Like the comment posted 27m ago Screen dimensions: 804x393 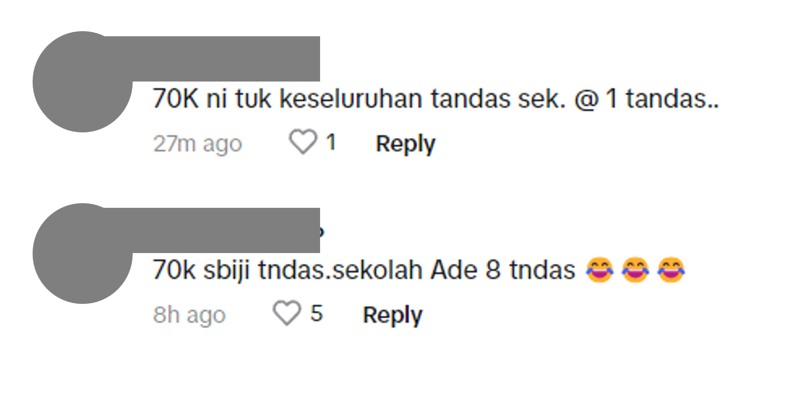[303, 142]
